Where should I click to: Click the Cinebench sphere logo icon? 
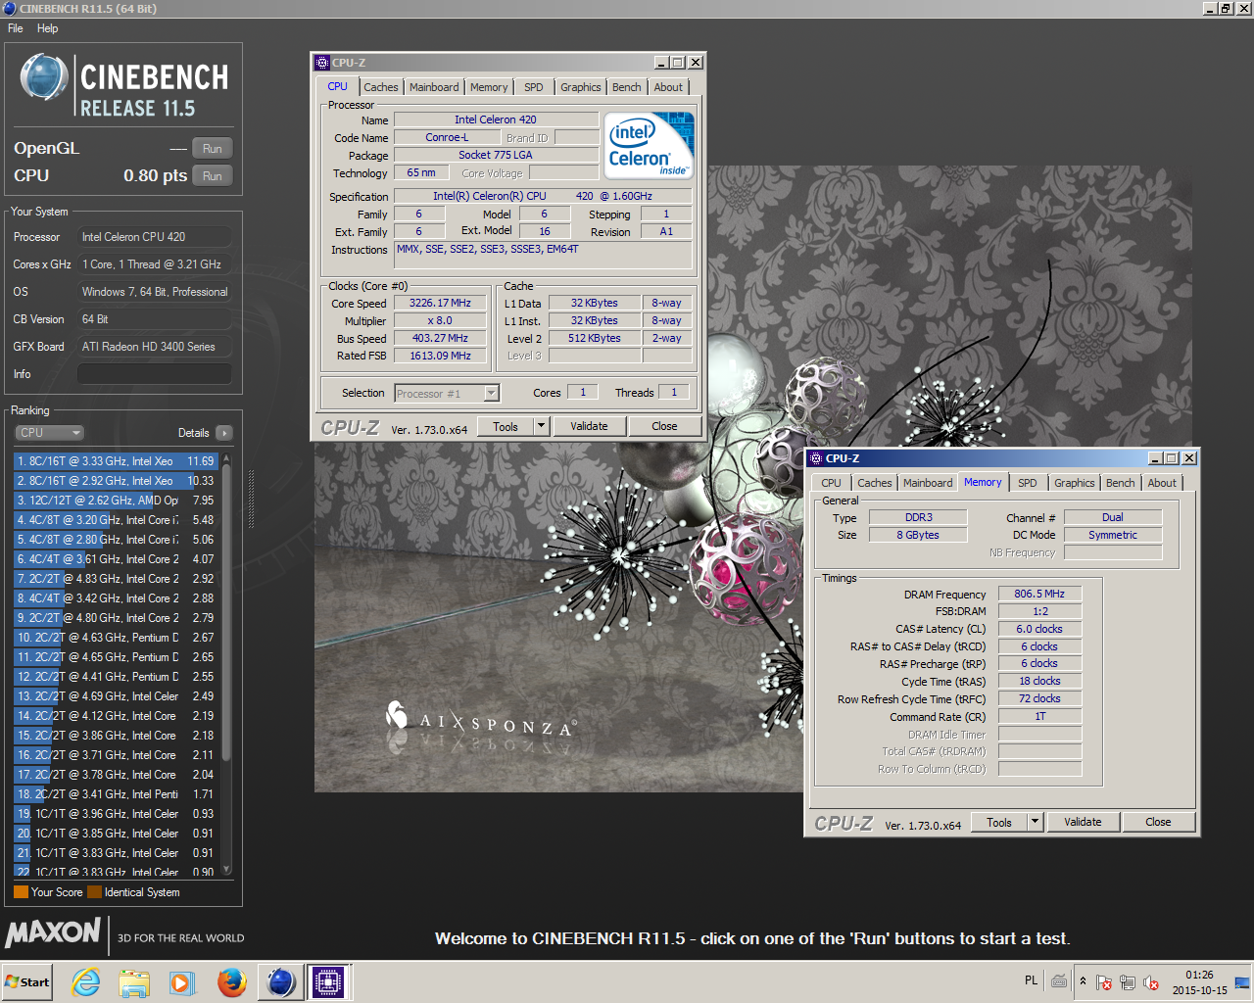(44, 77)
